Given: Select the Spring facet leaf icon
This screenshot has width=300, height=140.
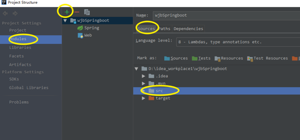Looking at the screenshot, I should click(80, 28).
